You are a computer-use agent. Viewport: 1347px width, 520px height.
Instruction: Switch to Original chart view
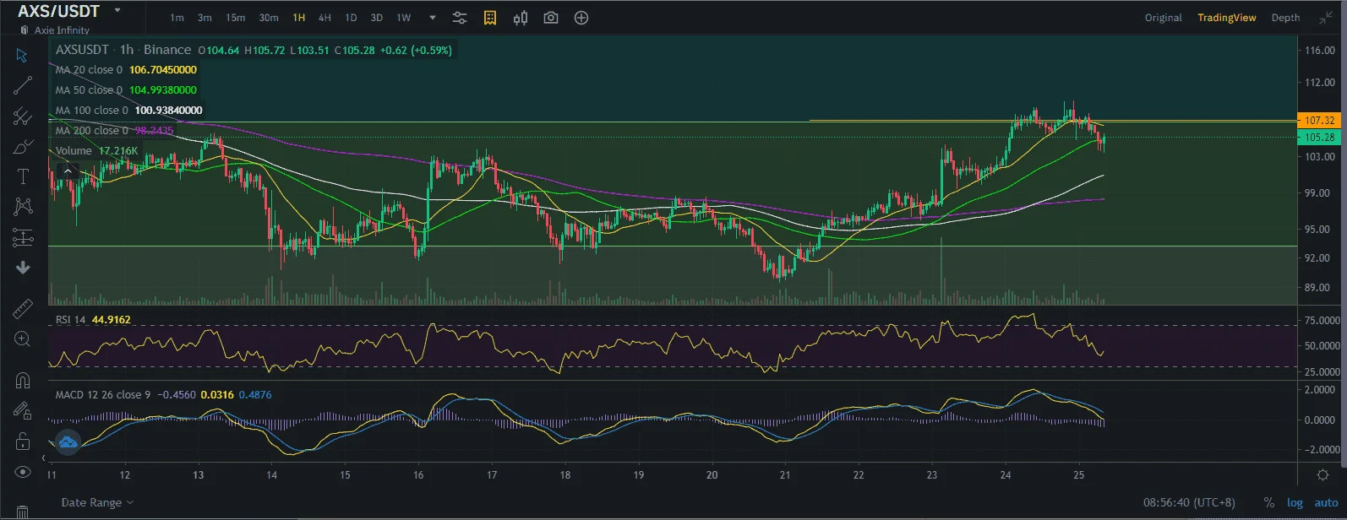(x=1164, y=18)
